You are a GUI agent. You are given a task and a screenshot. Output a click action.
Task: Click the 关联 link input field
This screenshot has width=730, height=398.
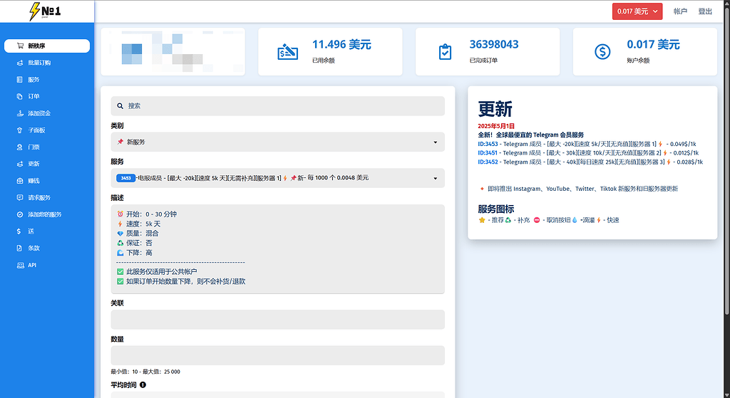[x=277, y=320]
